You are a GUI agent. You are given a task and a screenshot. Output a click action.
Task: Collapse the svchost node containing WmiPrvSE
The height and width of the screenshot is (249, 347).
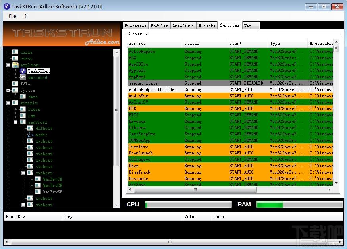(23, 173)
